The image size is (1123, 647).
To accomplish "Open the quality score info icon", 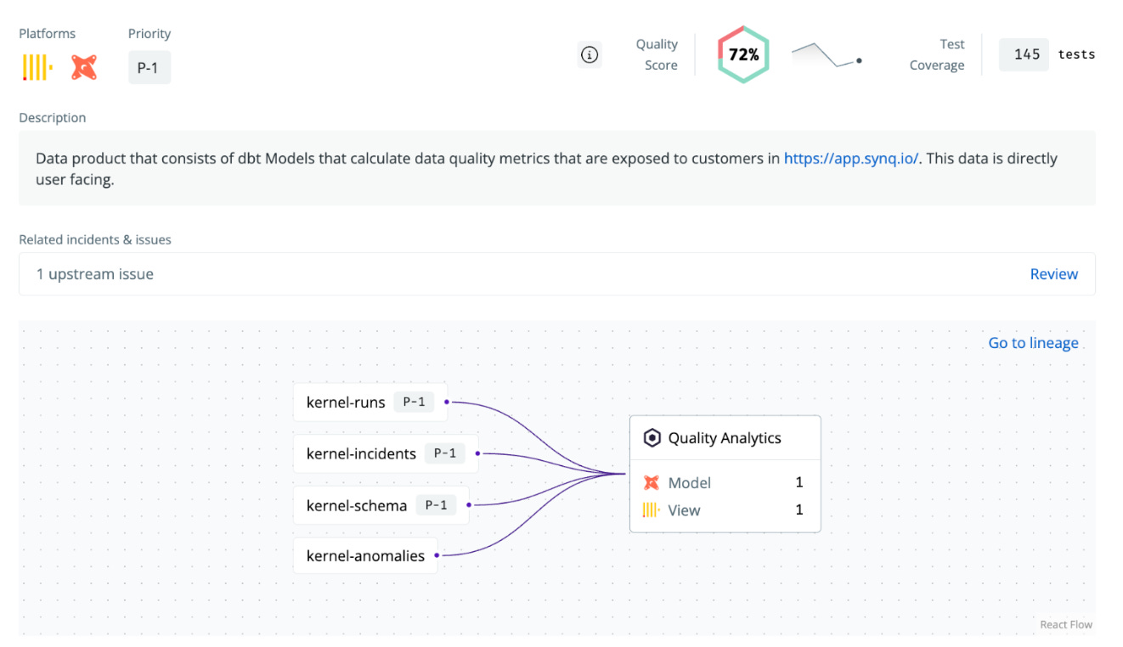I will click(x=590, y=55).
